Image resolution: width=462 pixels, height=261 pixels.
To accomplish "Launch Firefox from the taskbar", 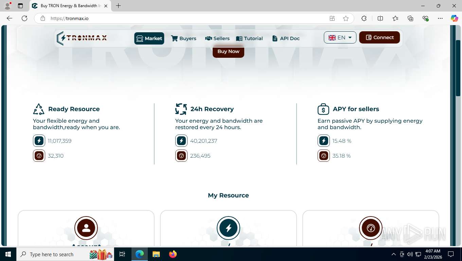I will coord(173,254).
